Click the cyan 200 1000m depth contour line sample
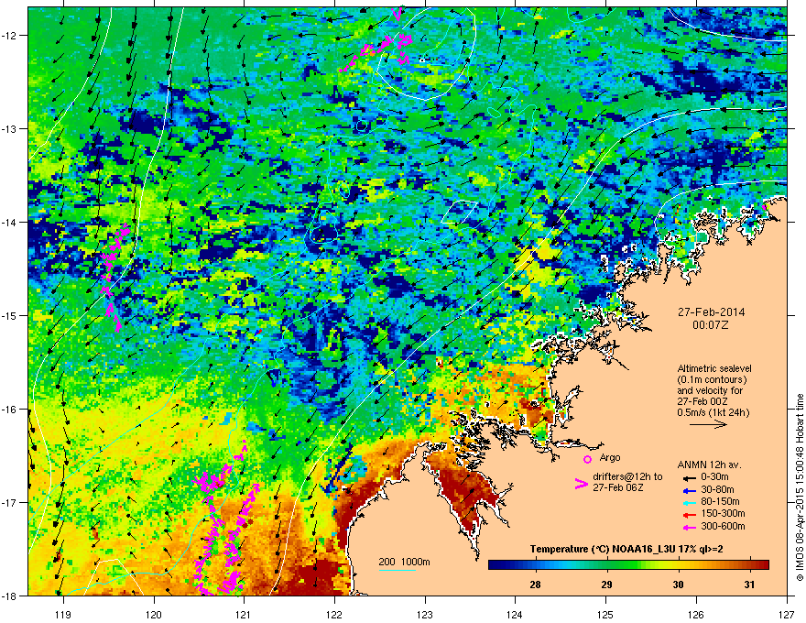This screenshot has width=806, height=623. (397, 570)
